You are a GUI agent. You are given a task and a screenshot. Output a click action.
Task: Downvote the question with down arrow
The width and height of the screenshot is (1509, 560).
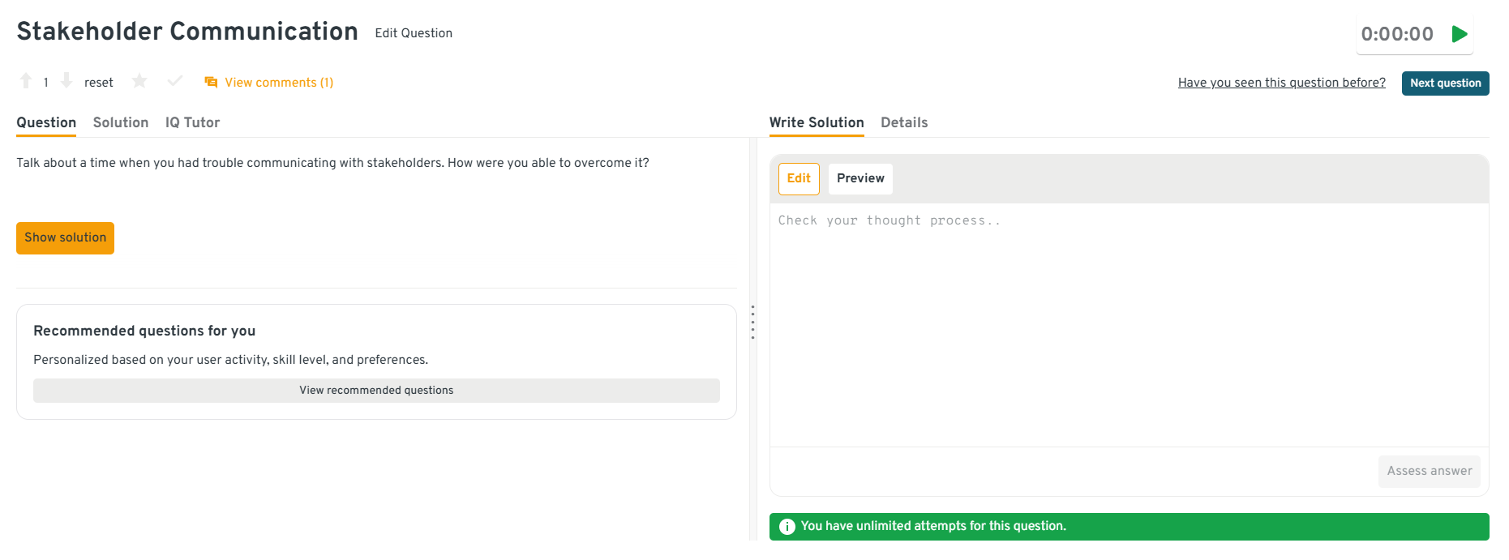66,81
